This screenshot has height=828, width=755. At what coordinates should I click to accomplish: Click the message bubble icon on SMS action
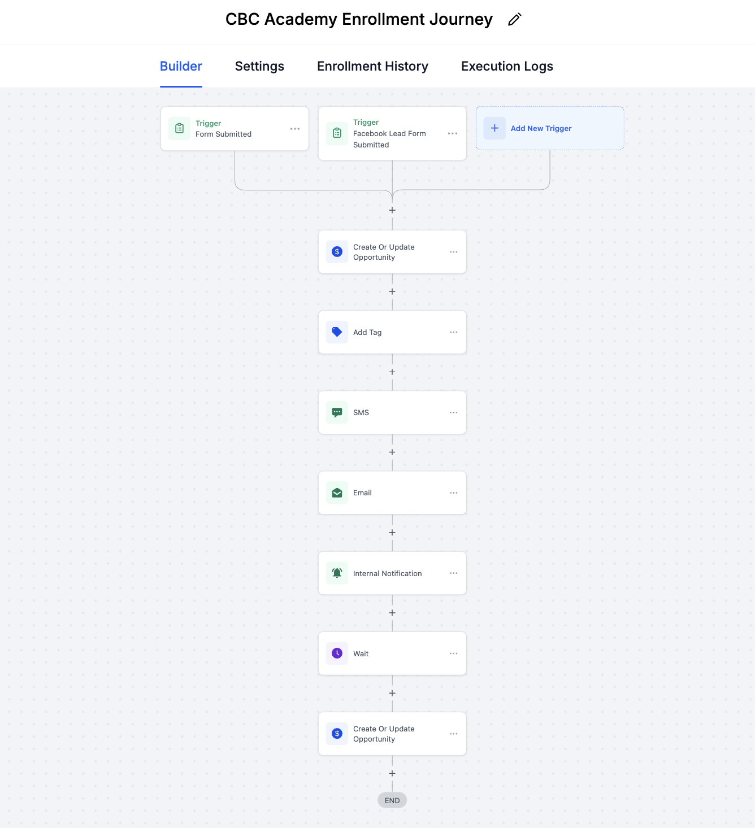coord(337,412)
